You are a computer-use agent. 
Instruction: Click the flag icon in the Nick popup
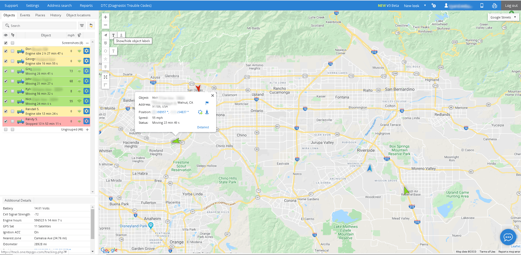pos(207,103)
